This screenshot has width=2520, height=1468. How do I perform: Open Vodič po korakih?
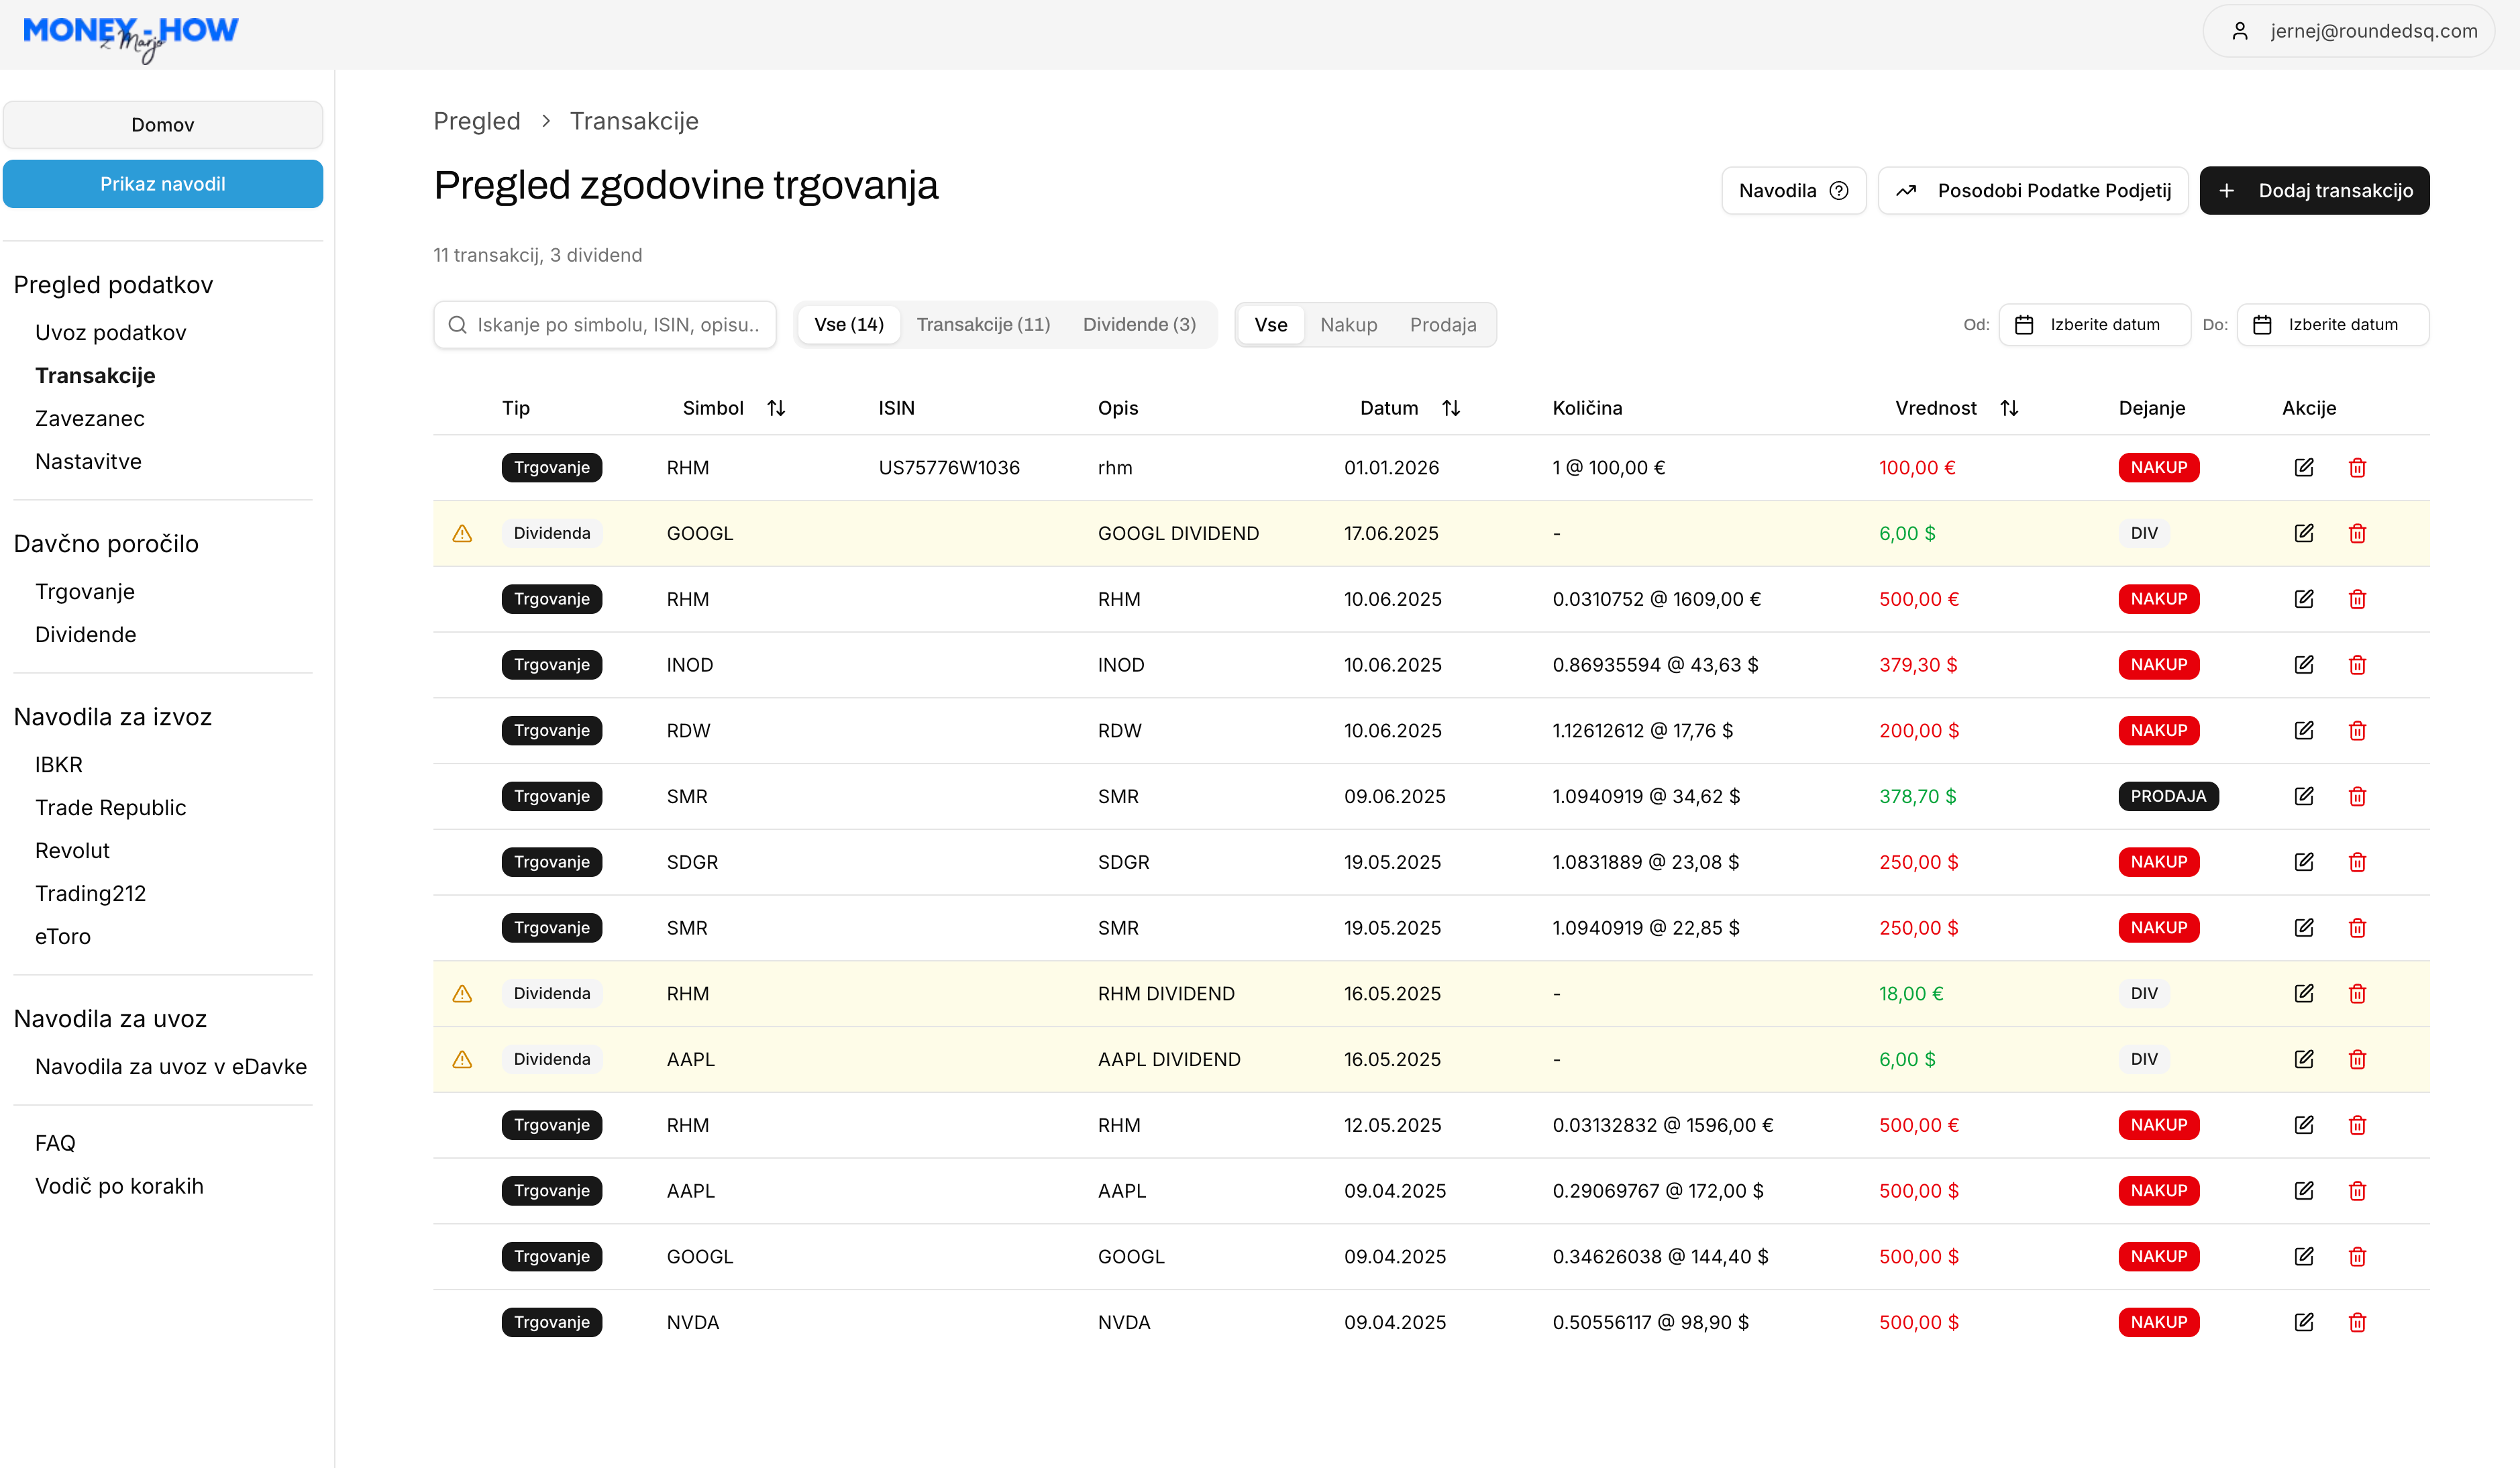pos(119,1186)
